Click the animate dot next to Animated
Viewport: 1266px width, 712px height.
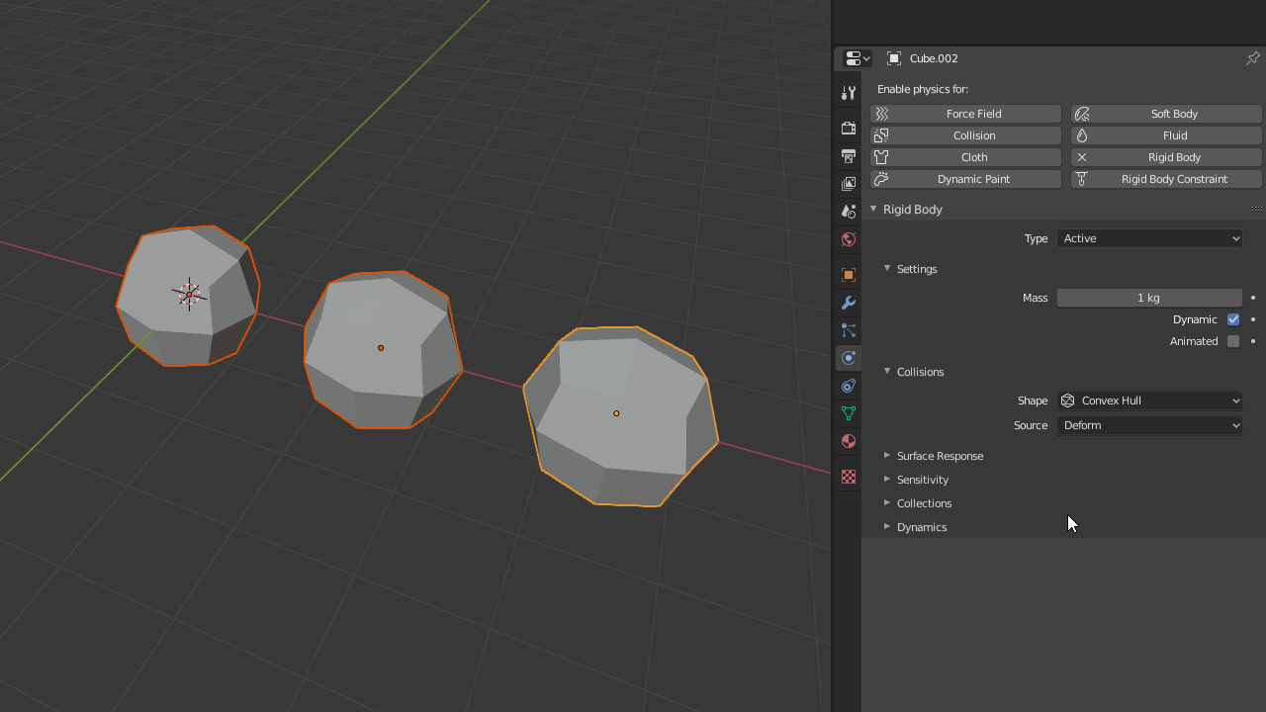(1253, 341)
